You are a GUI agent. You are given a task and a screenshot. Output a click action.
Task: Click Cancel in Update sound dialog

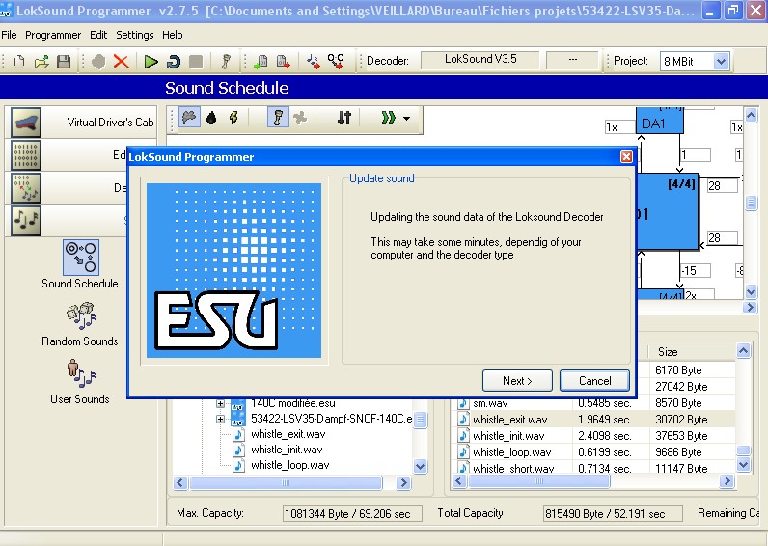coord(594,380)
